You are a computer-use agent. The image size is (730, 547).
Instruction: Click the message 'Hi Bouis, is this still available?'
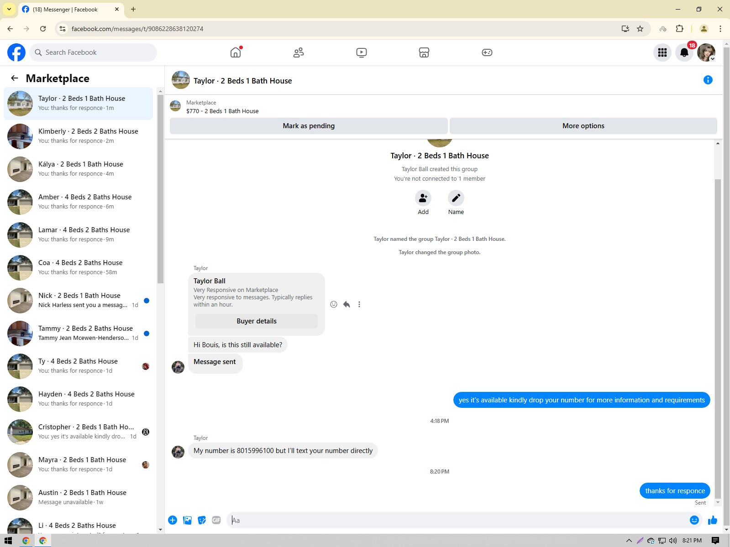[238, 345]
